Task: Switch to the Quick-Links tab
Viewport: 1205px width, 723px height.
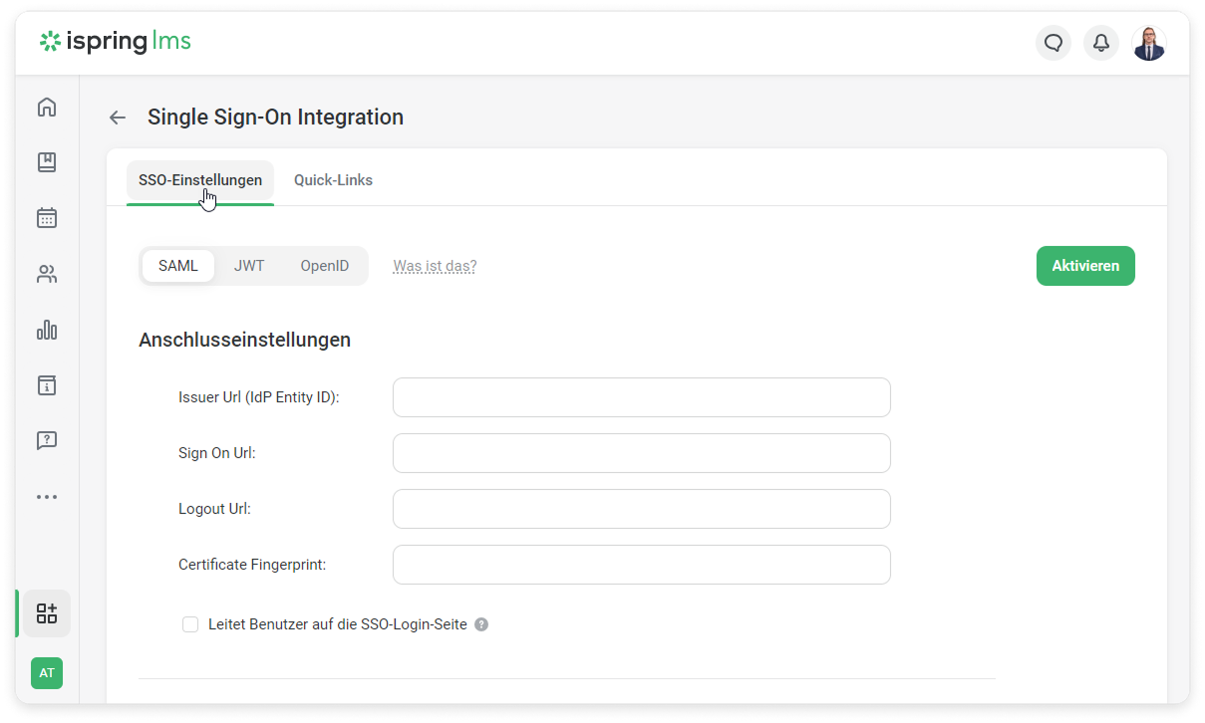Action: click(333, 180)
